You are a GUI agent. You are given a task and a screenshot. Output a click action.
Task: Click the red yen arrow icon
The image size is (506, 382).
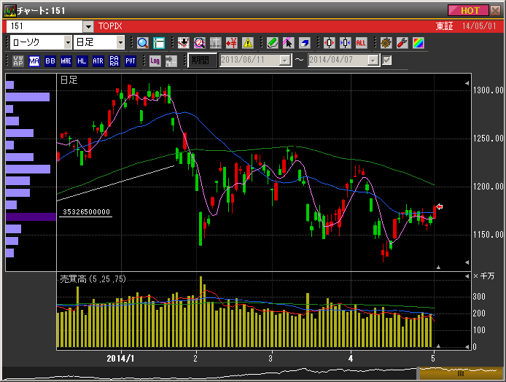pos(232,42)
